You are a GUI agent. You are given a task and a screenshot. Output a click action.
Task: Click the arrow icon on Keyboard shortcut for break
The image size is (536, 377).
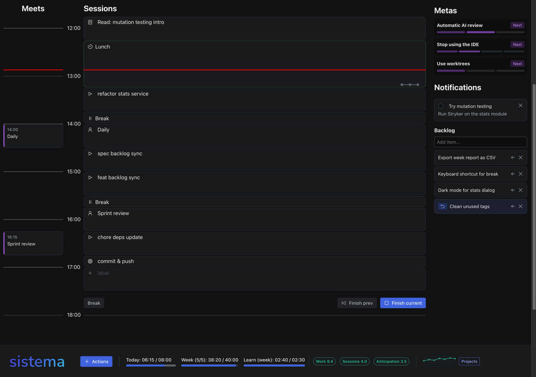click(513, 174)
